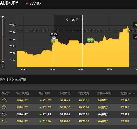
Task: Click the ステータス column header
Action: pos(104,94)
